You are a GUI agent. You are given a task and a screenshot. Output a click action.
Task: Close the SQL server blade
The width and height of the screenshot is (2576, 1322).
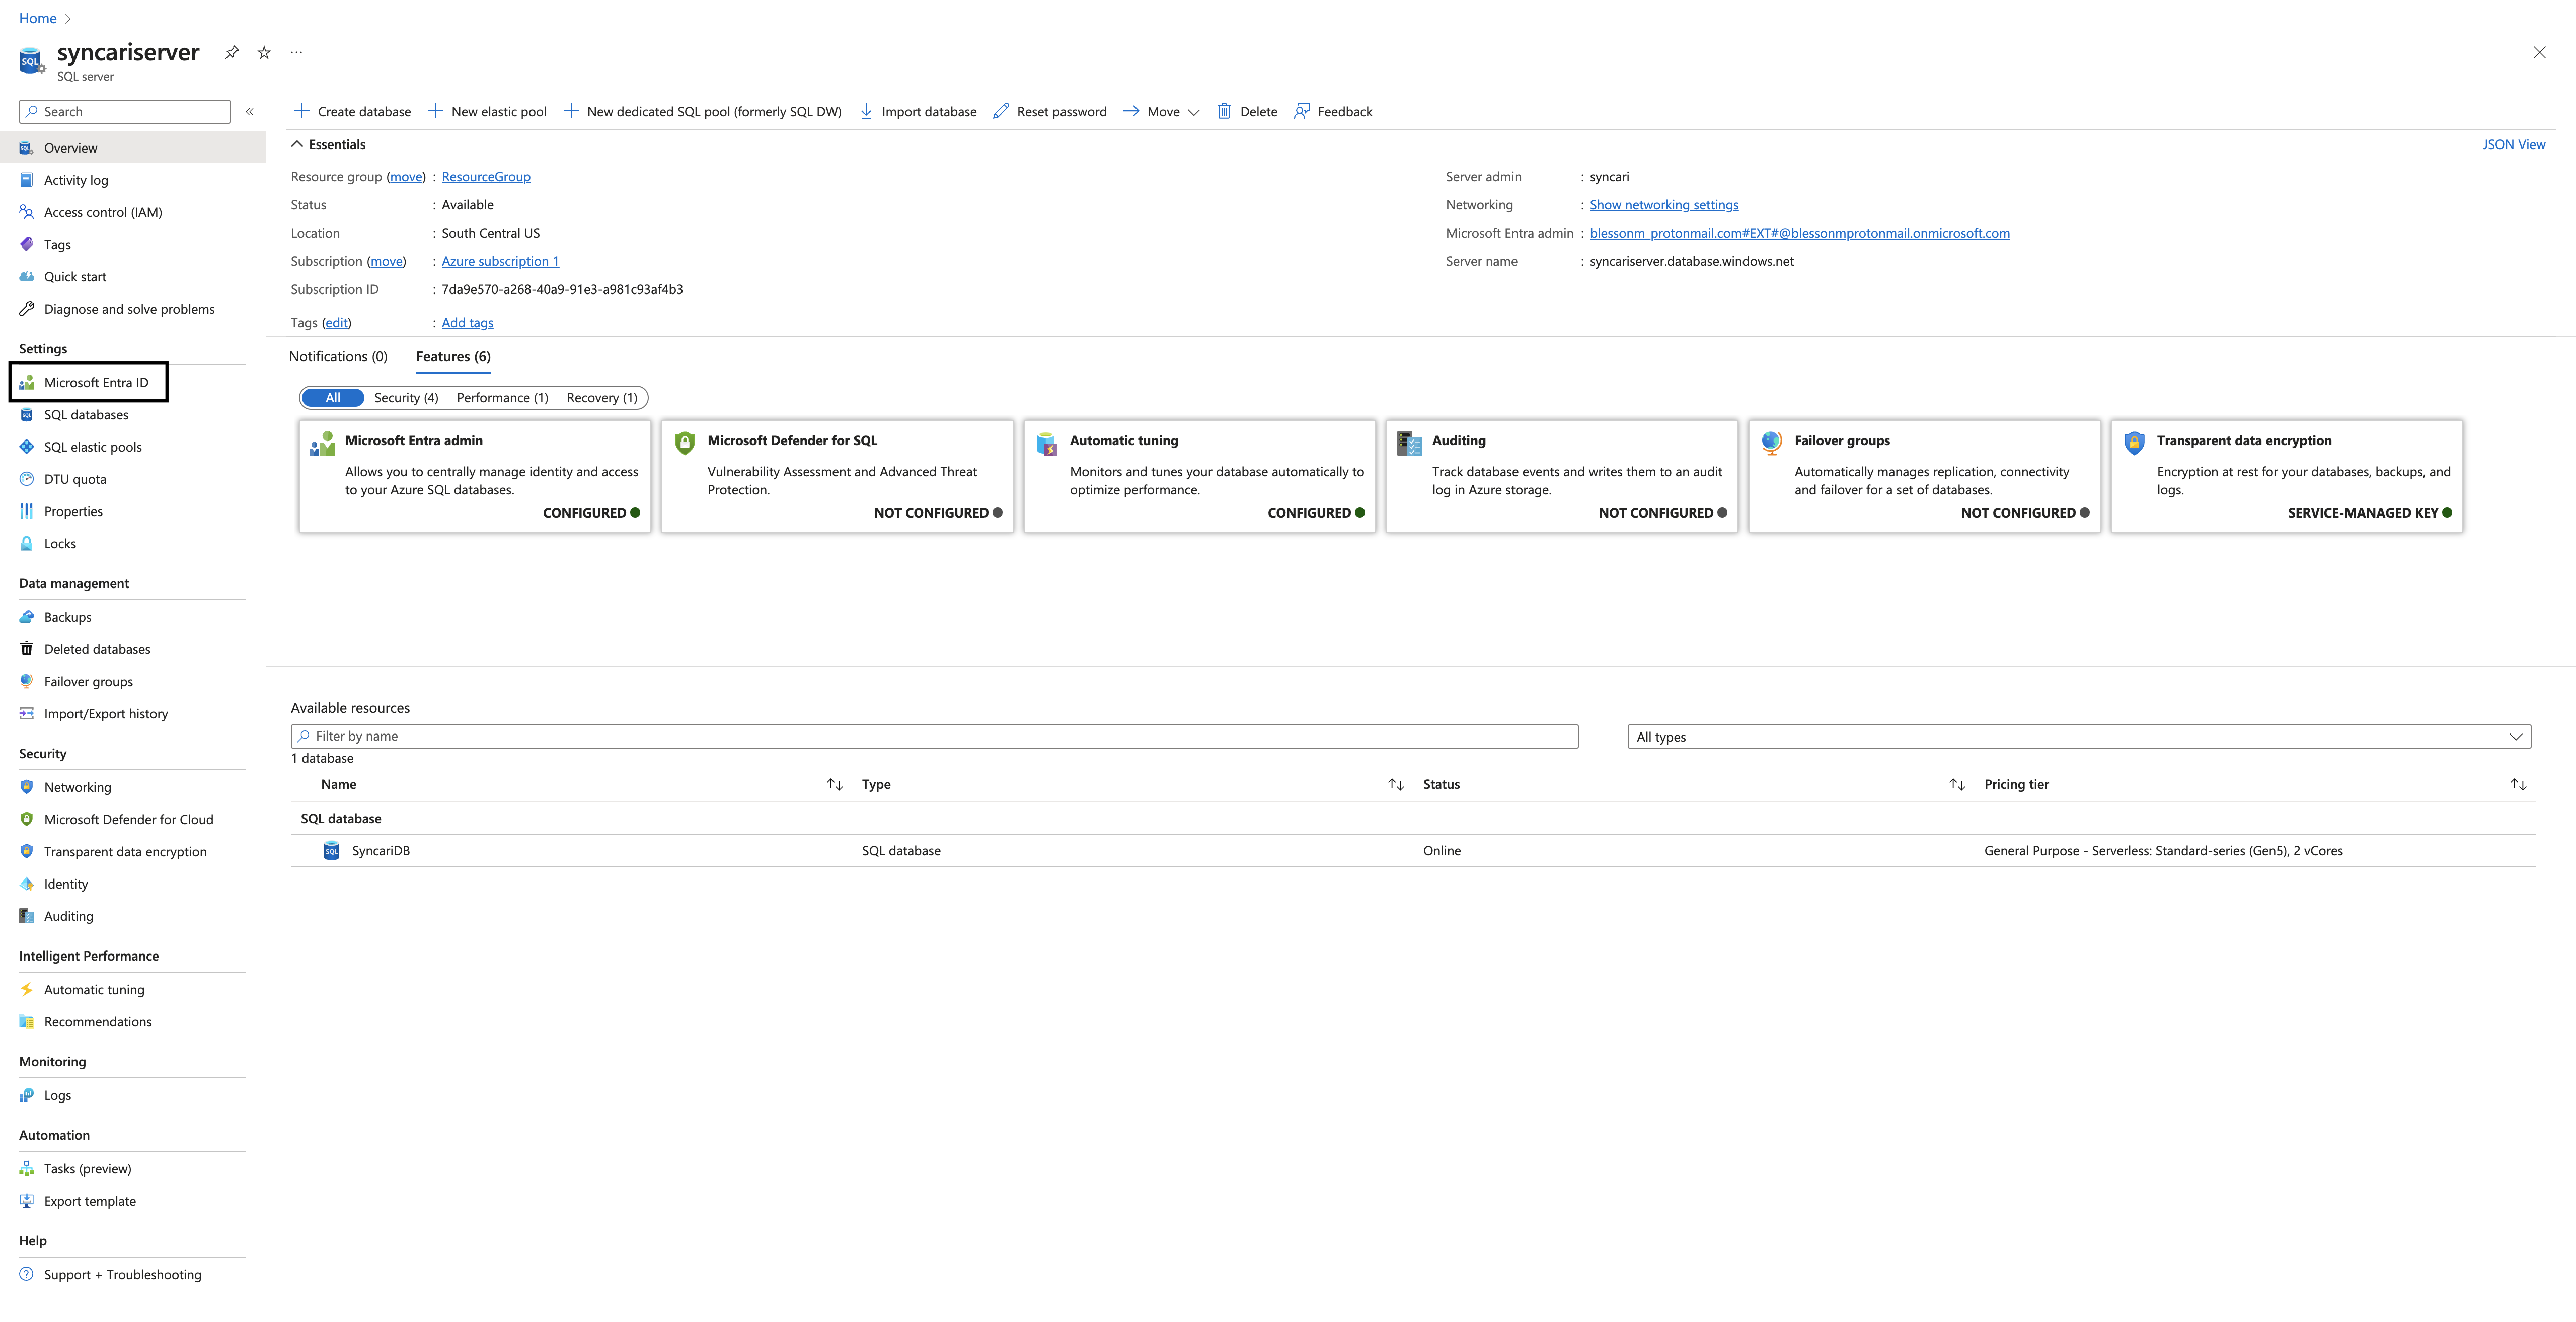(2539, 52)
